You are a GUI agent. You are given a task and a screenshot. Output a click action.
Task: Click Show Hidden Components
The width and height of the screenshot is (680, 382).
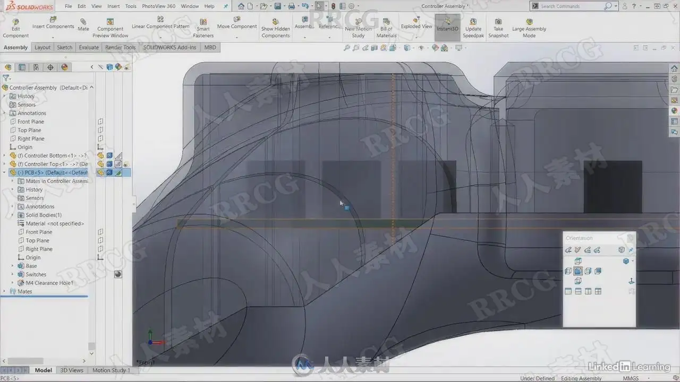(275, 29)
